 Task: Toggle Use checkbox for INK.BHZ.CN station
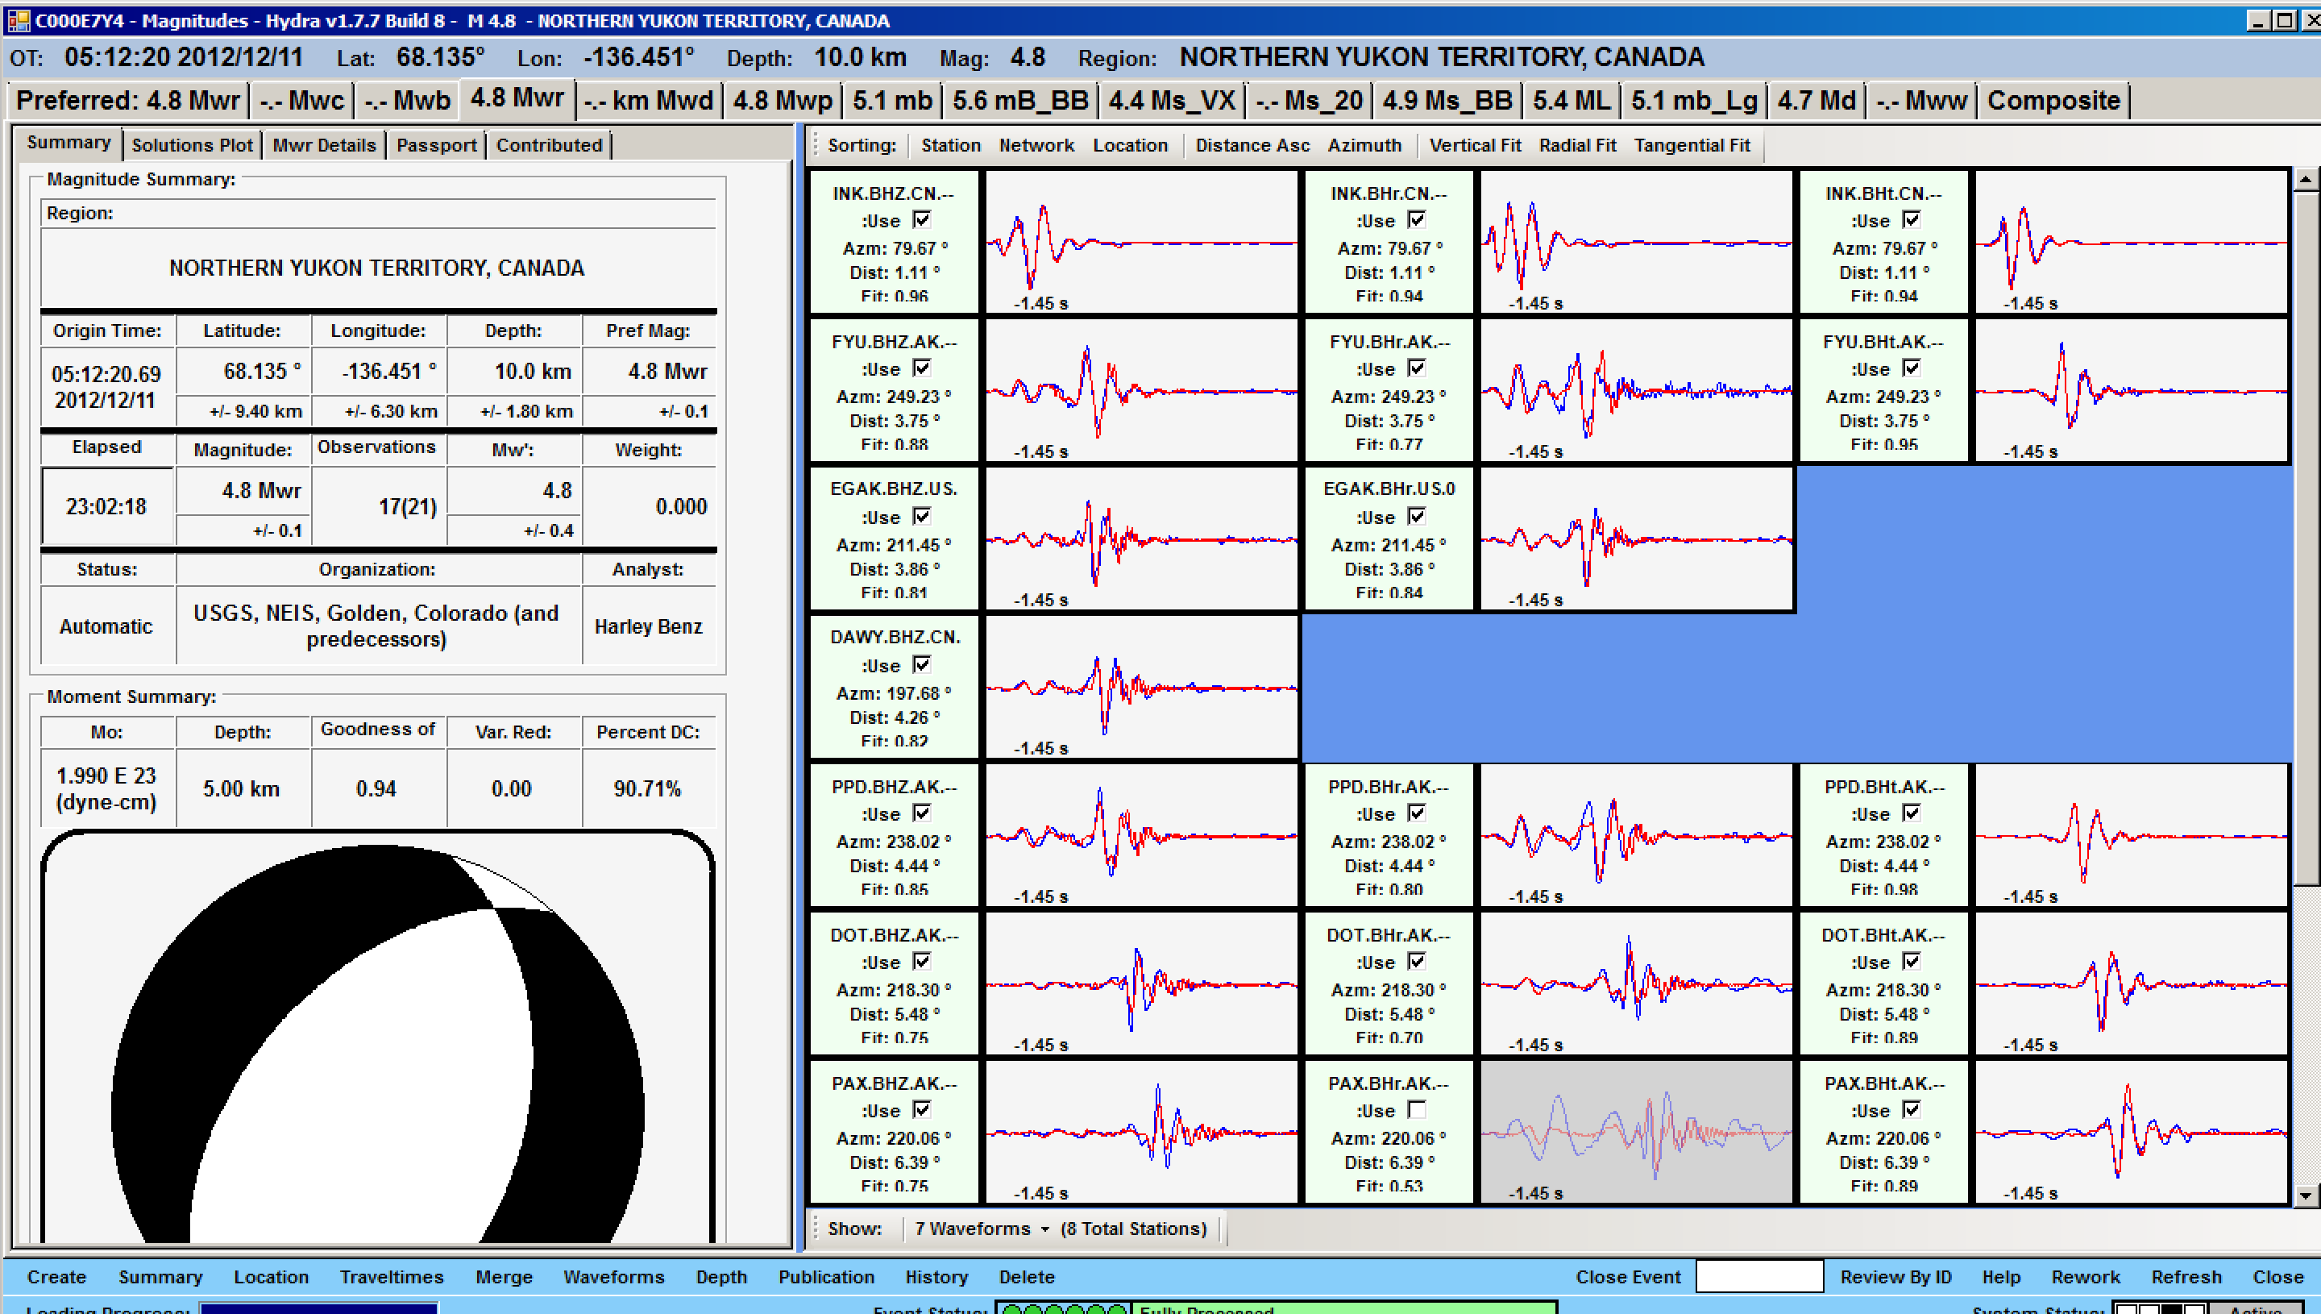921,219
